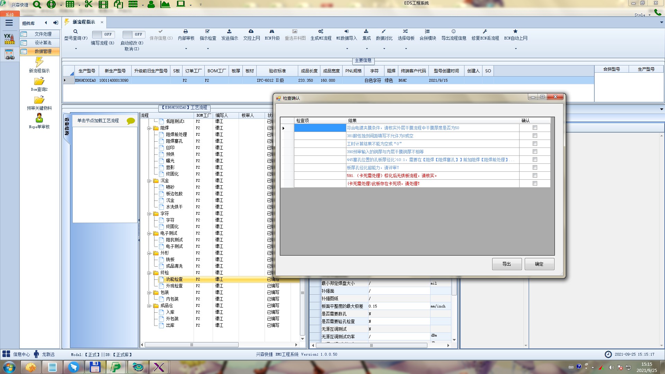Open the 型号查询 dropdown arrow

(76, 49)
